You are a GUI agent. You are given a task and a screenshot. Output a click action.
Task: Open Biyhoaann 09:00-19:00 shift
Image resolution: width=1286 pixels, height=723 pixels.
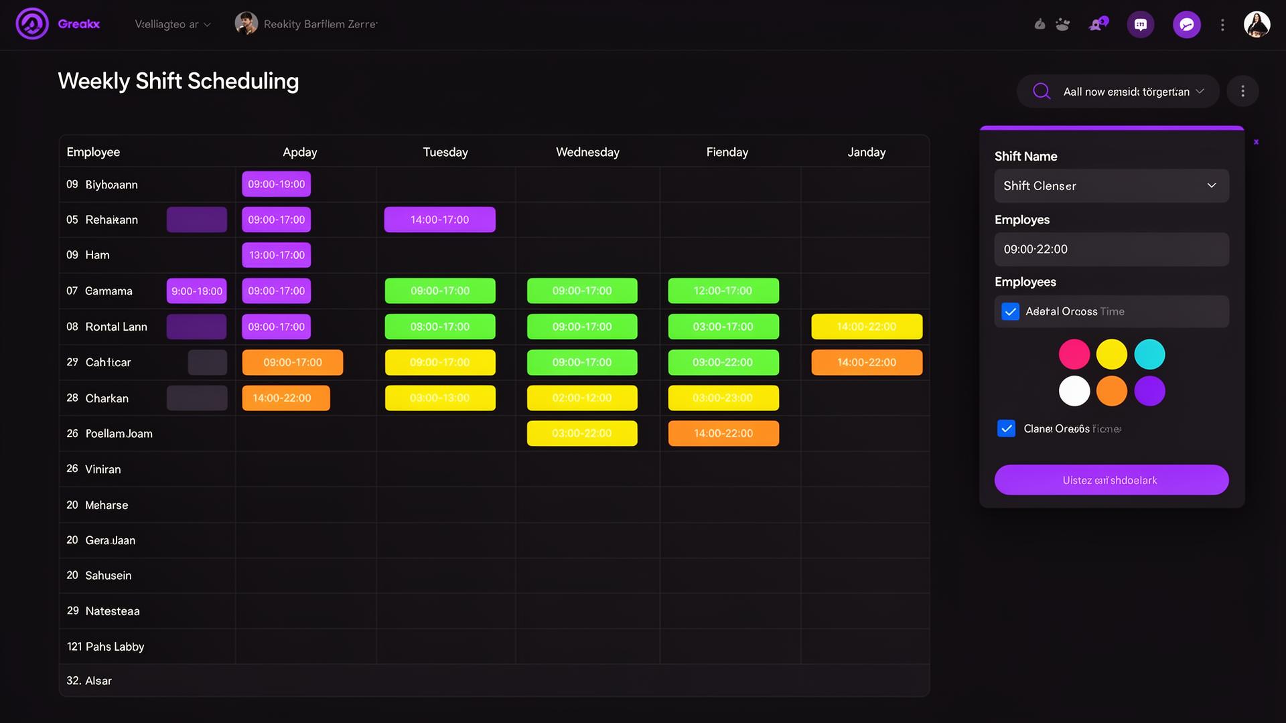coord(276,184)
